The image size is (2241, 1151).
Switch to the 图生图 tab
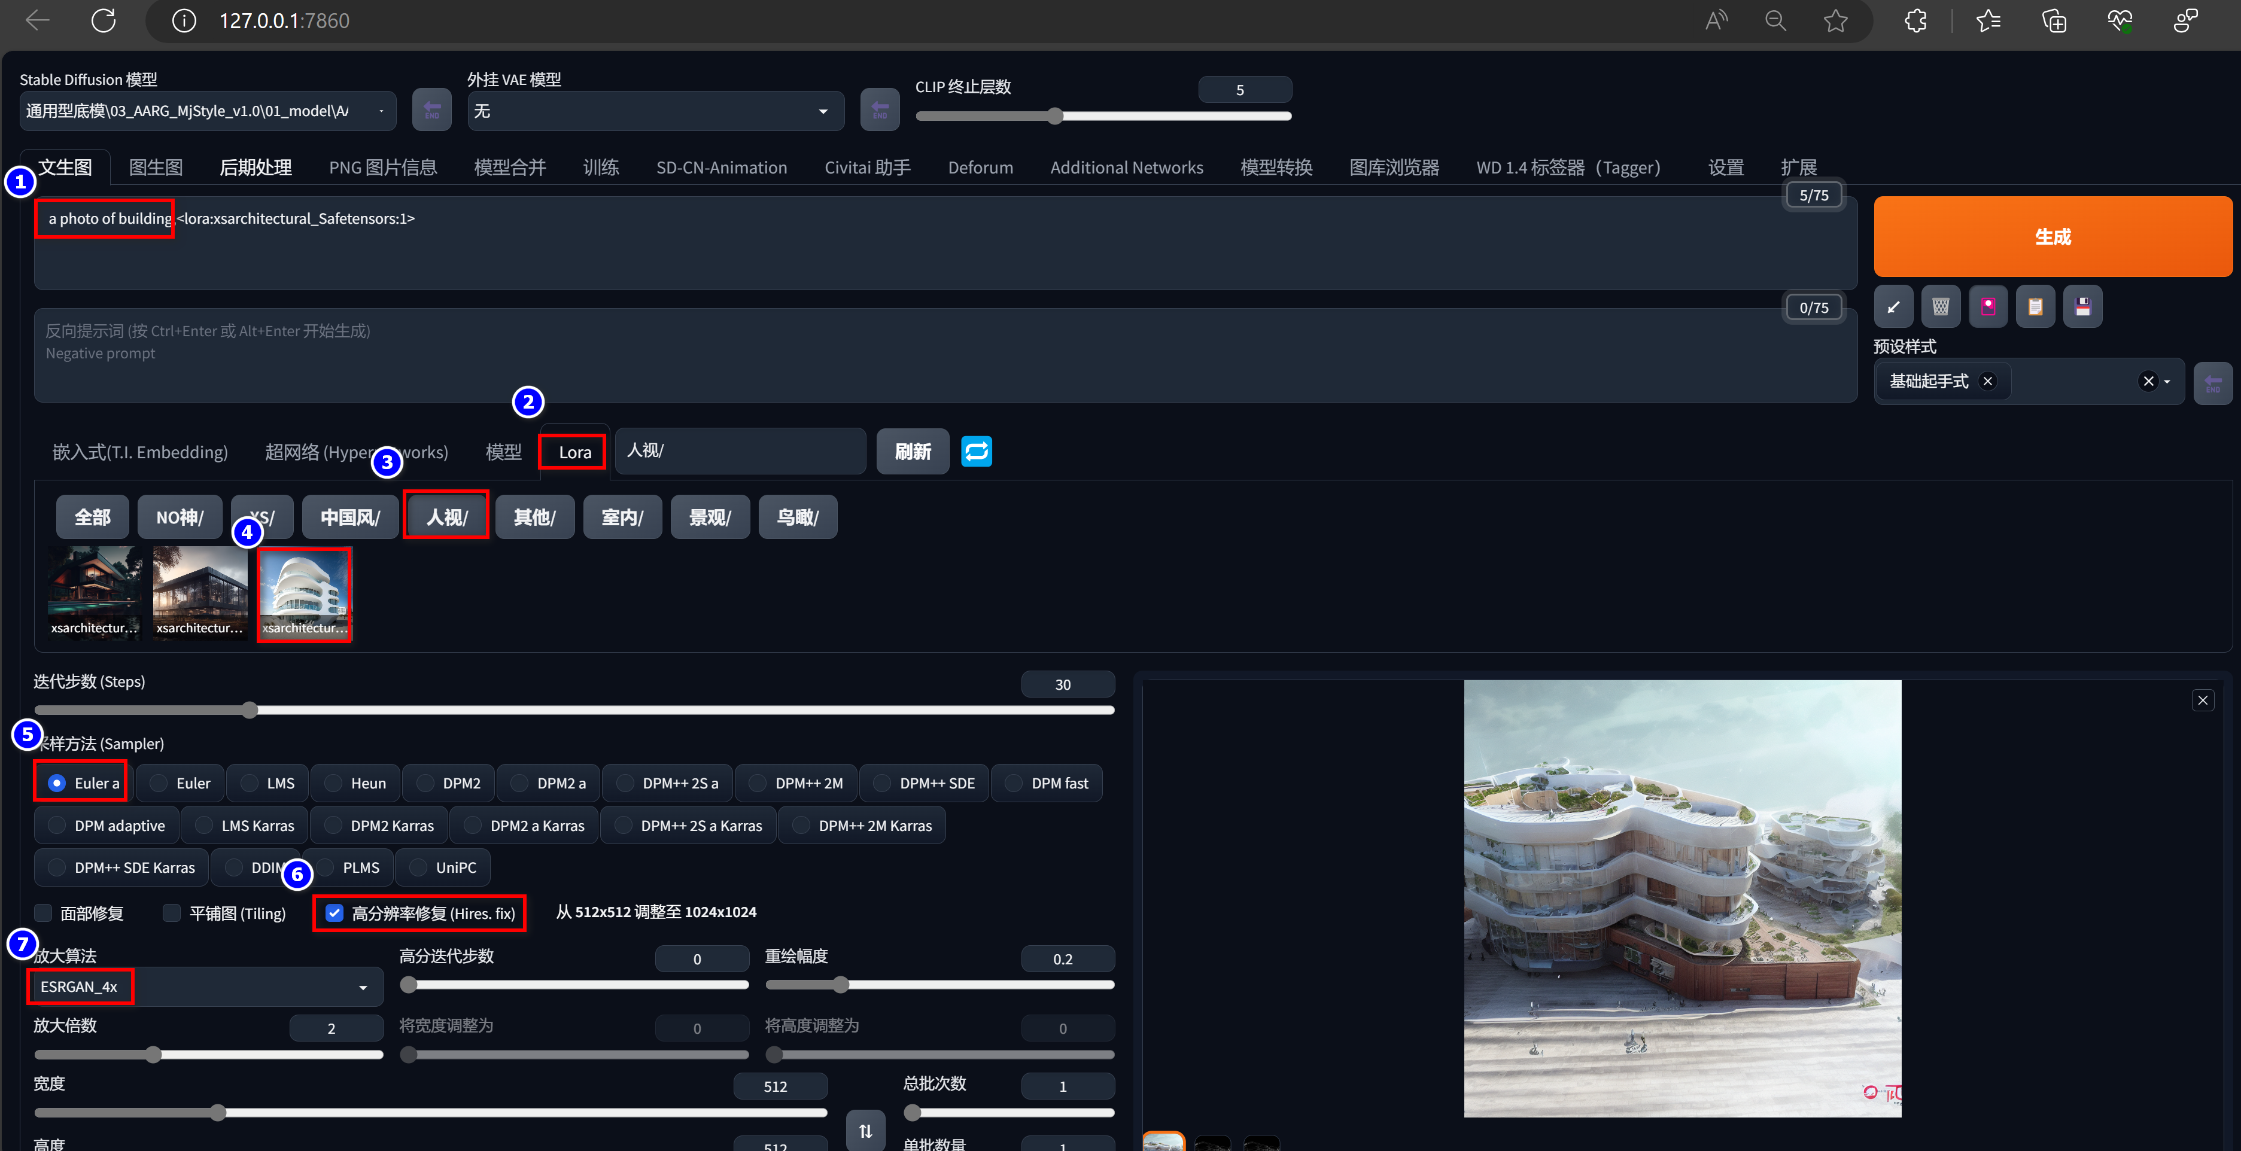156,167
